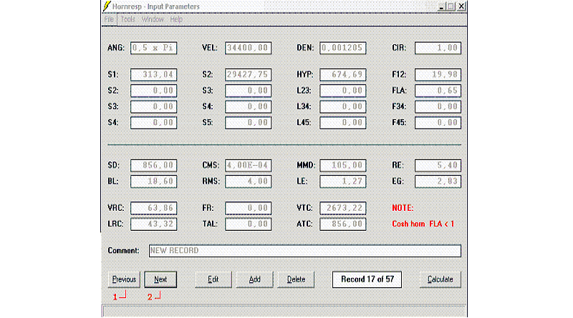Click the Delete record button

pos(296,279)
